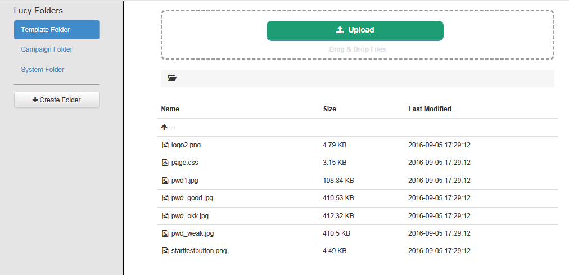Click the code file icon beside page.css

tap(165, 163)
